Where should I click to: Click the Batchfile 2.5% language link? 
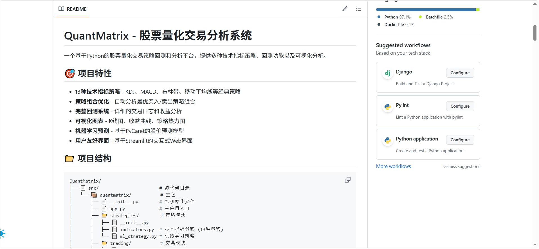tap(439, 17)
